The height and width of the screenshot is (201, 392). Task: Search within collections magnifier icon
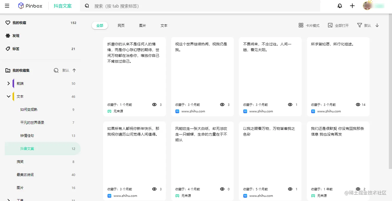[x=56, y=70]
